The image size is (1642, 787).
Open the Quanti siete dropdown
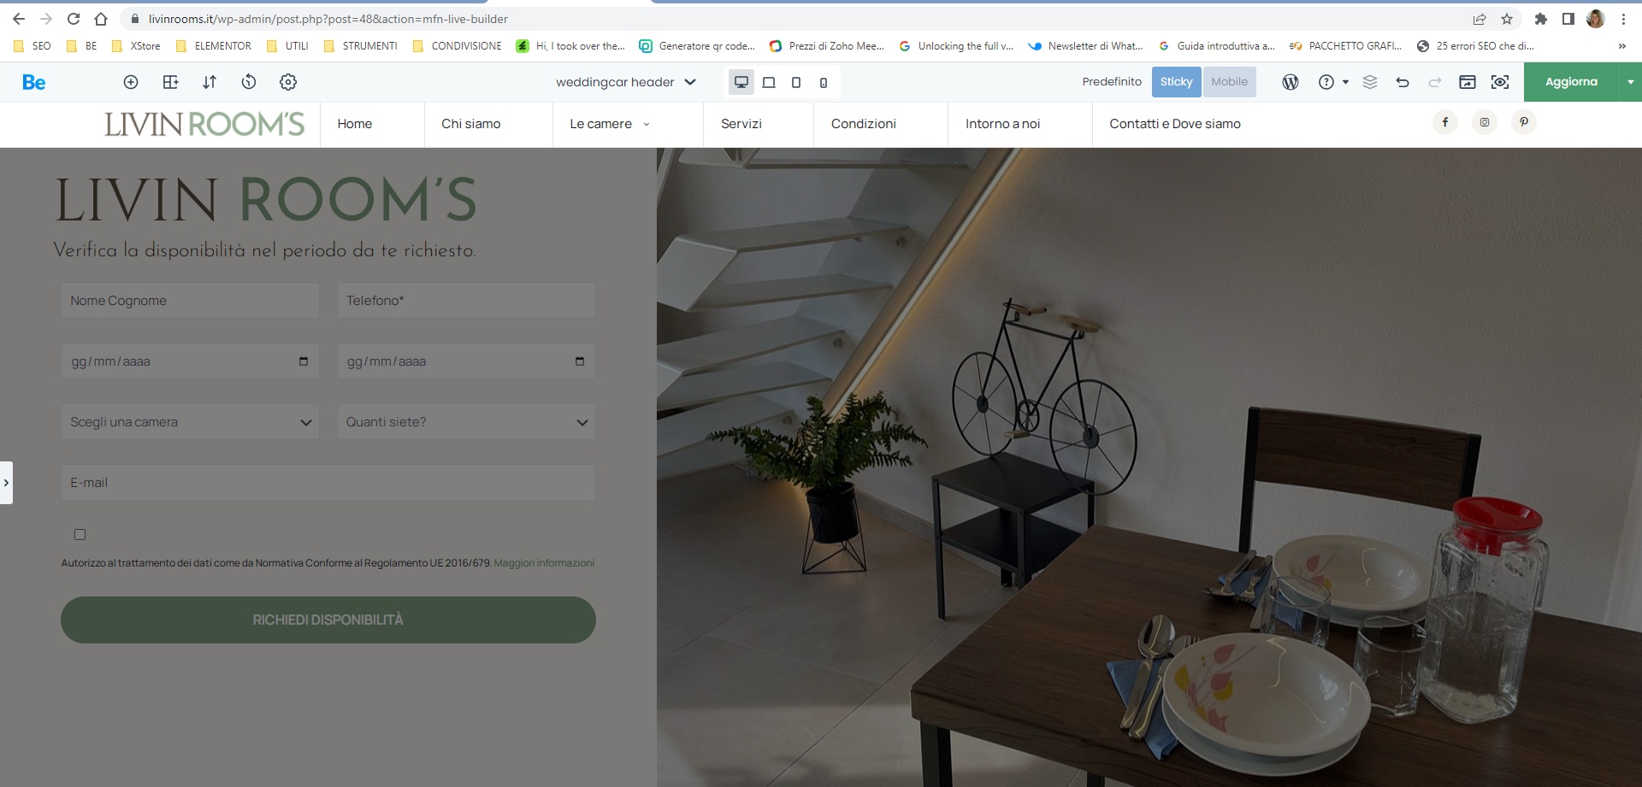click(x=466, y=422)
